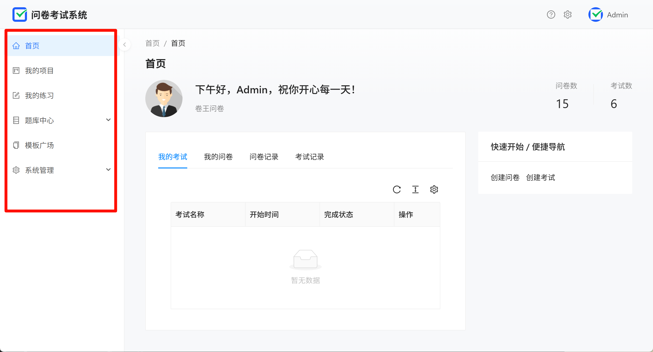Click the 问卷考试系统 title text
This screenshot has height=352, width=653.
(59, 15)
